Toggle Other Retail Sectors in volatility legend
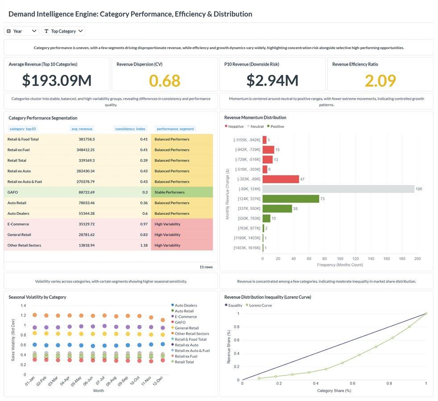This screenshot has height=401, width=438. pos(190,333)
